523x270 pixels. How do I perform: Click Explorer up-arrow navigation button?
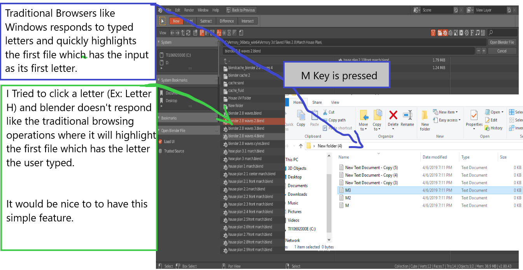click(301, 146)
